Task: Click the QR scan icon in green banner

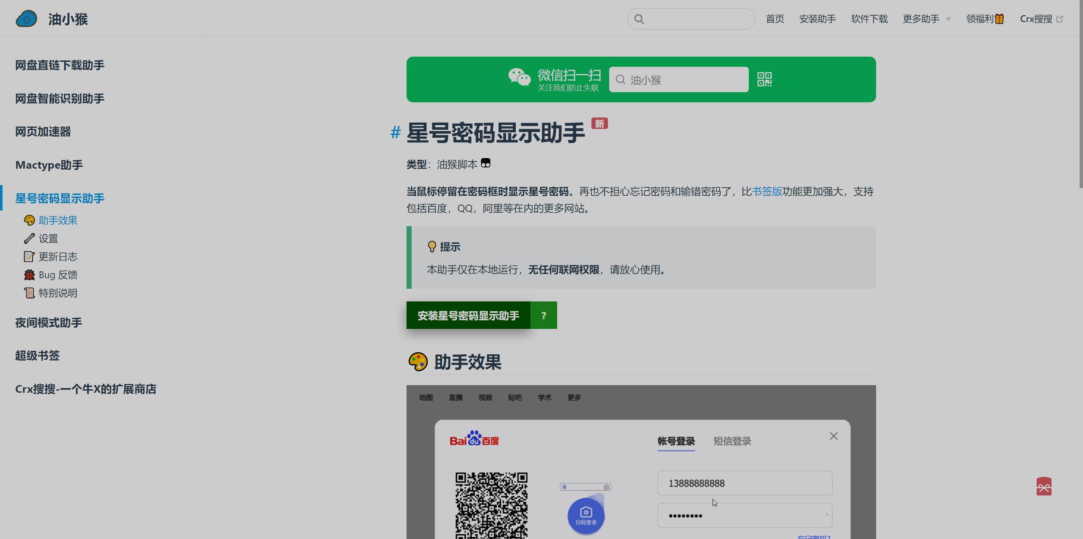Action: [x=764, y=79]
